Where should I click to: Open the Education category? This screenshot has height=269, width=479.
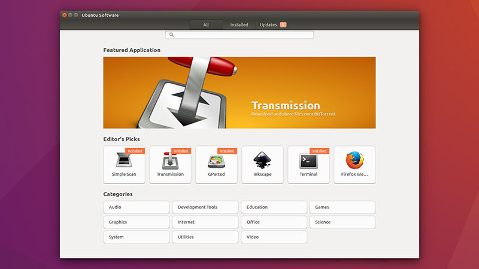click(274, 207)
